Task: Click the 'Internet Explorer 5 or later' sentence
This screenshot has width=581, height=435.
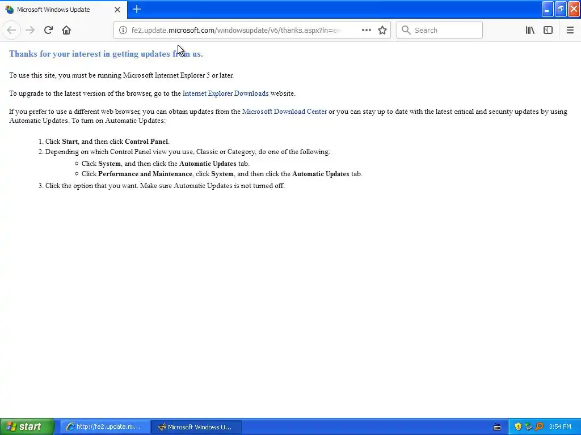Action: tap(121, 75)
